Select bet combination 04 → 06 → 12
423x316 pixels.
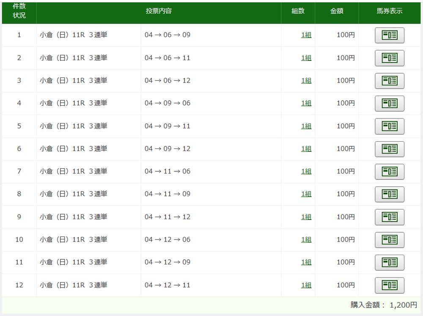168,80
